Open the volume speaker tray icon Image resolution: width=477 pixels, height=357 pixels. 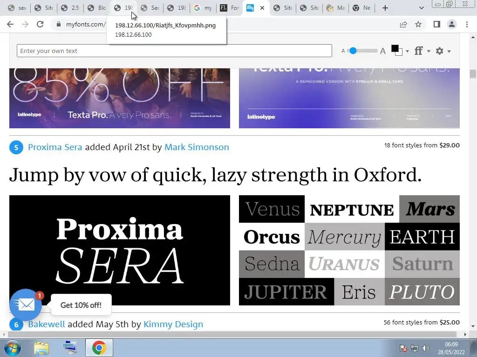[x=426, y=348]
